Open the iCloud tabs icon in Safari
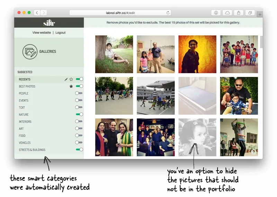 [x=227, y=13]
